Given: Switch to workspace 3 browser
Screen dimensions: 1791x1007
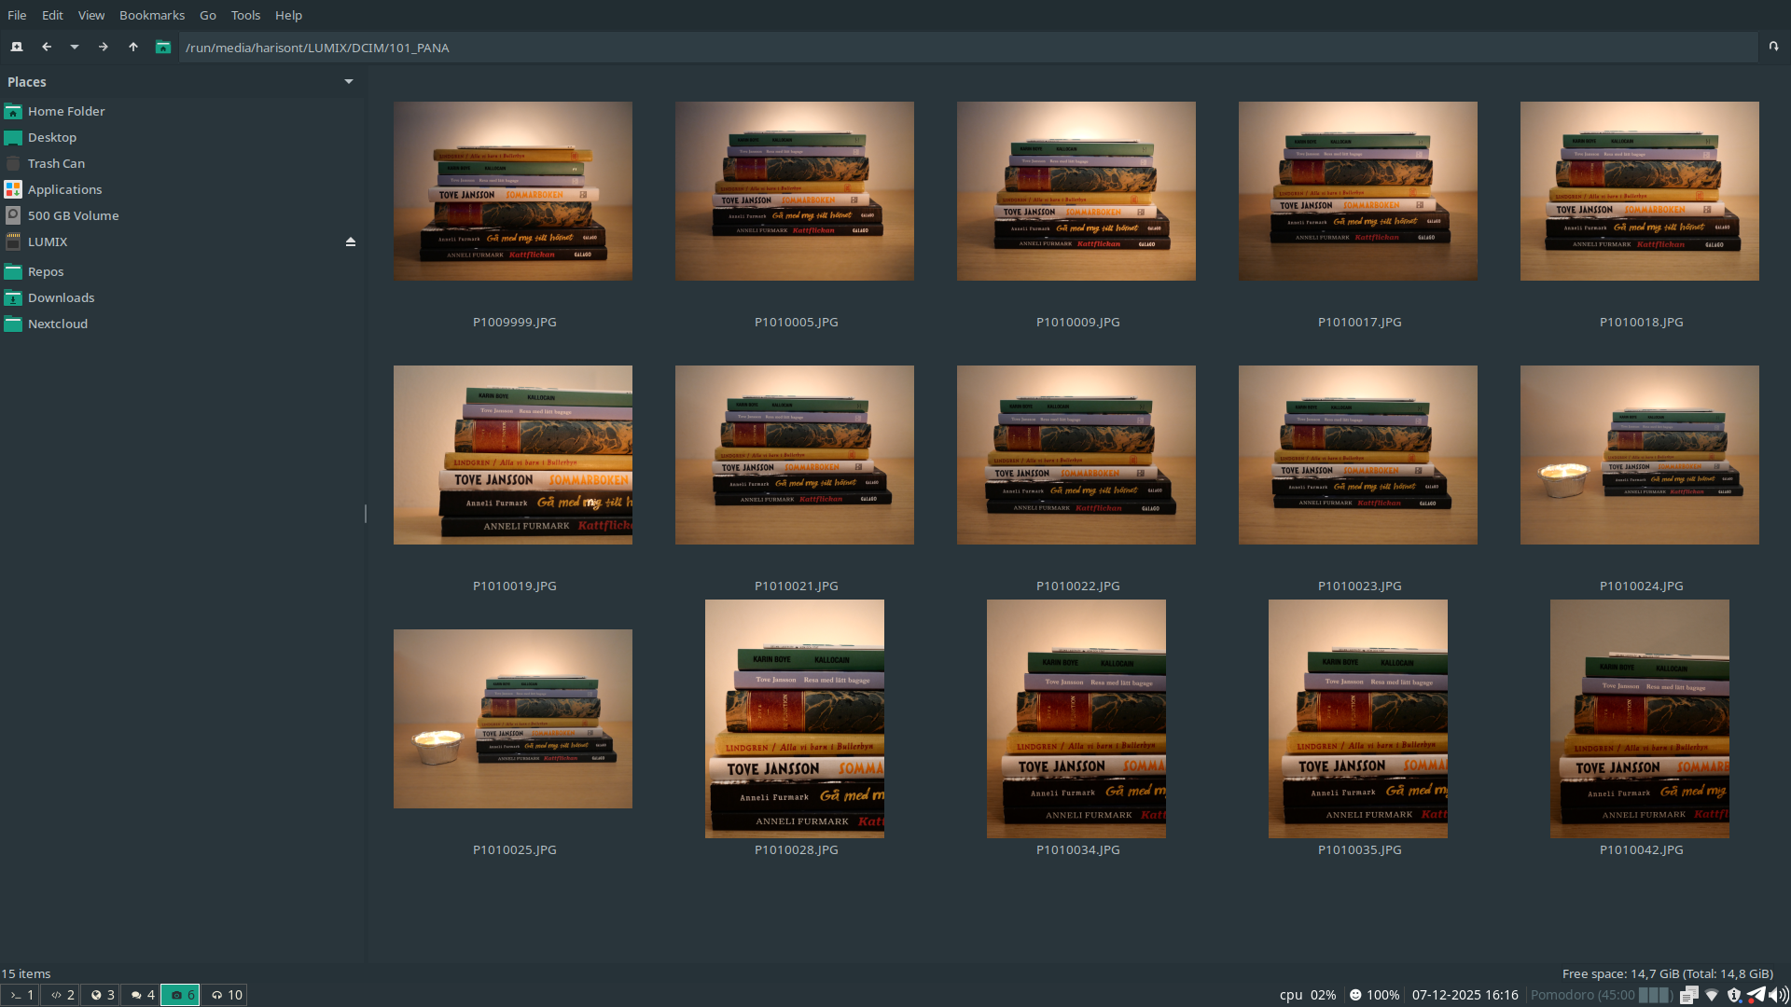Looking at the screenshot, I should (x=101, y=995).
